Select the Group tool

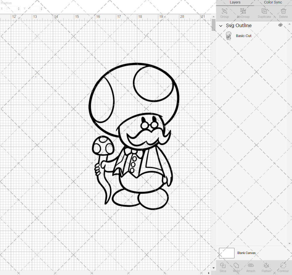coord(224,13)
